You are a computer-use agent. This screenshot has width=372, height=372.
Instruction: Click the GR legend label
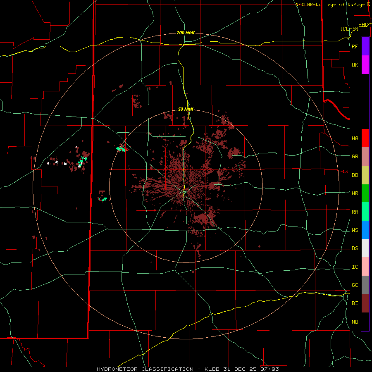pyautogui.click(x=355, y=157)
